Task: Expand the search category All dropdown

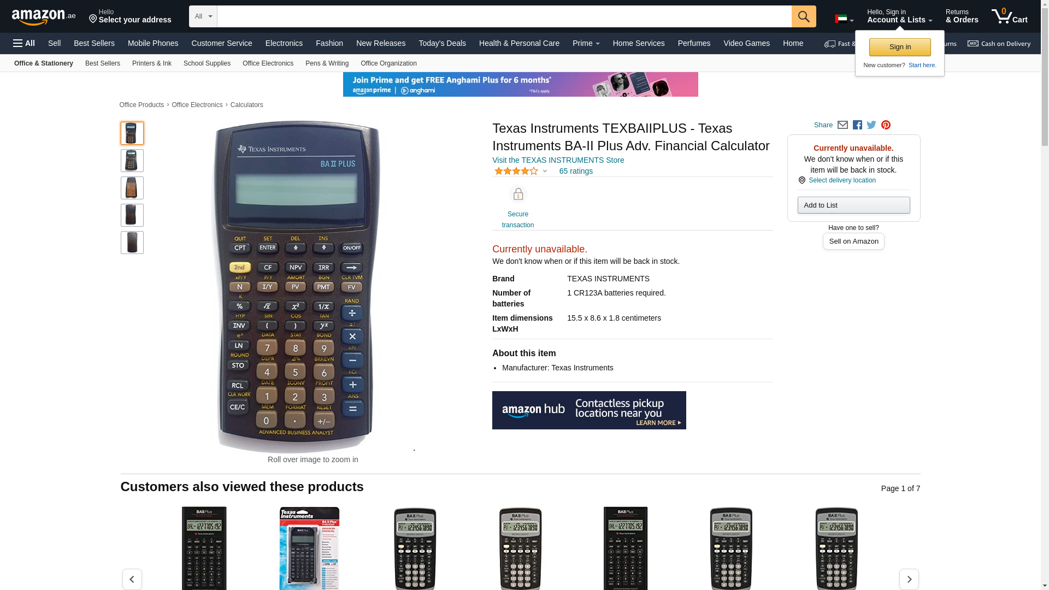Action: 203,16
